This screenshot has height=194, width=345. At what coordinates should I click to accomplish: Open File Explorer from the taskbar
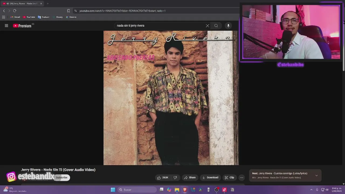pyautogui.click(x=177, y=190)
